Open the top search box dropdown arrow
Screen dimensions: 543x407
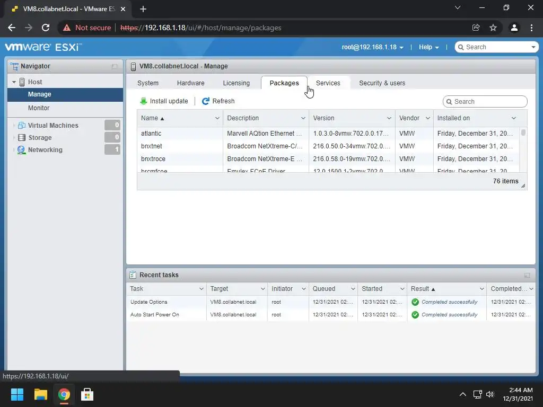coord(533,47)
